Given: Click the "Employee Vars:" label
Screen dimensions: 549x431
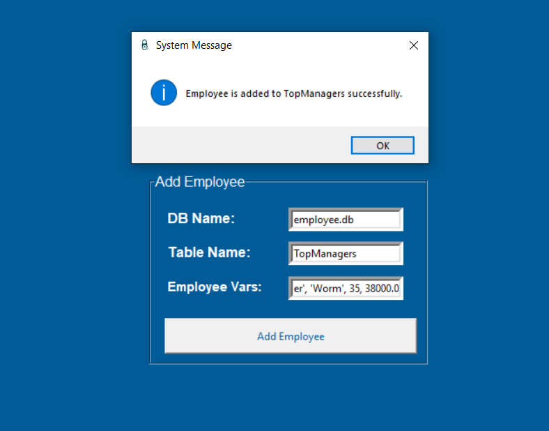Looking at the screenshot, I should tap(215, 287).
